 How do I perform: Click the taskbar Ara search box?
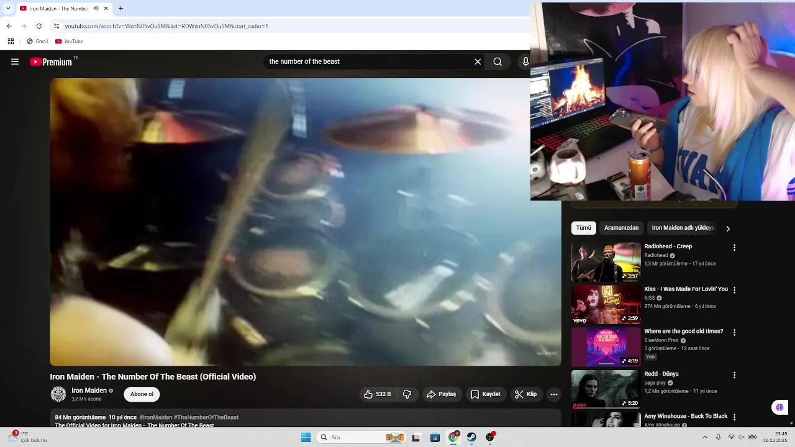pos(360,437)
